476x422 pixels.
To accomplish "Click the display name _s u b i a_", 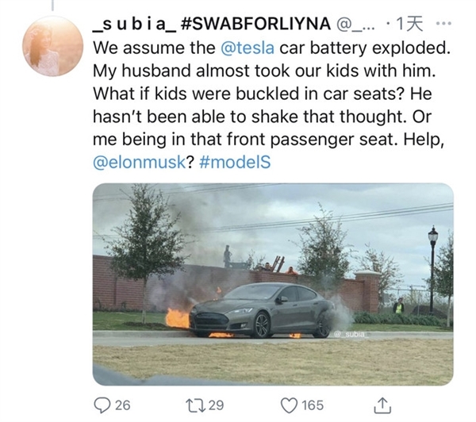I will pos(135,25).
